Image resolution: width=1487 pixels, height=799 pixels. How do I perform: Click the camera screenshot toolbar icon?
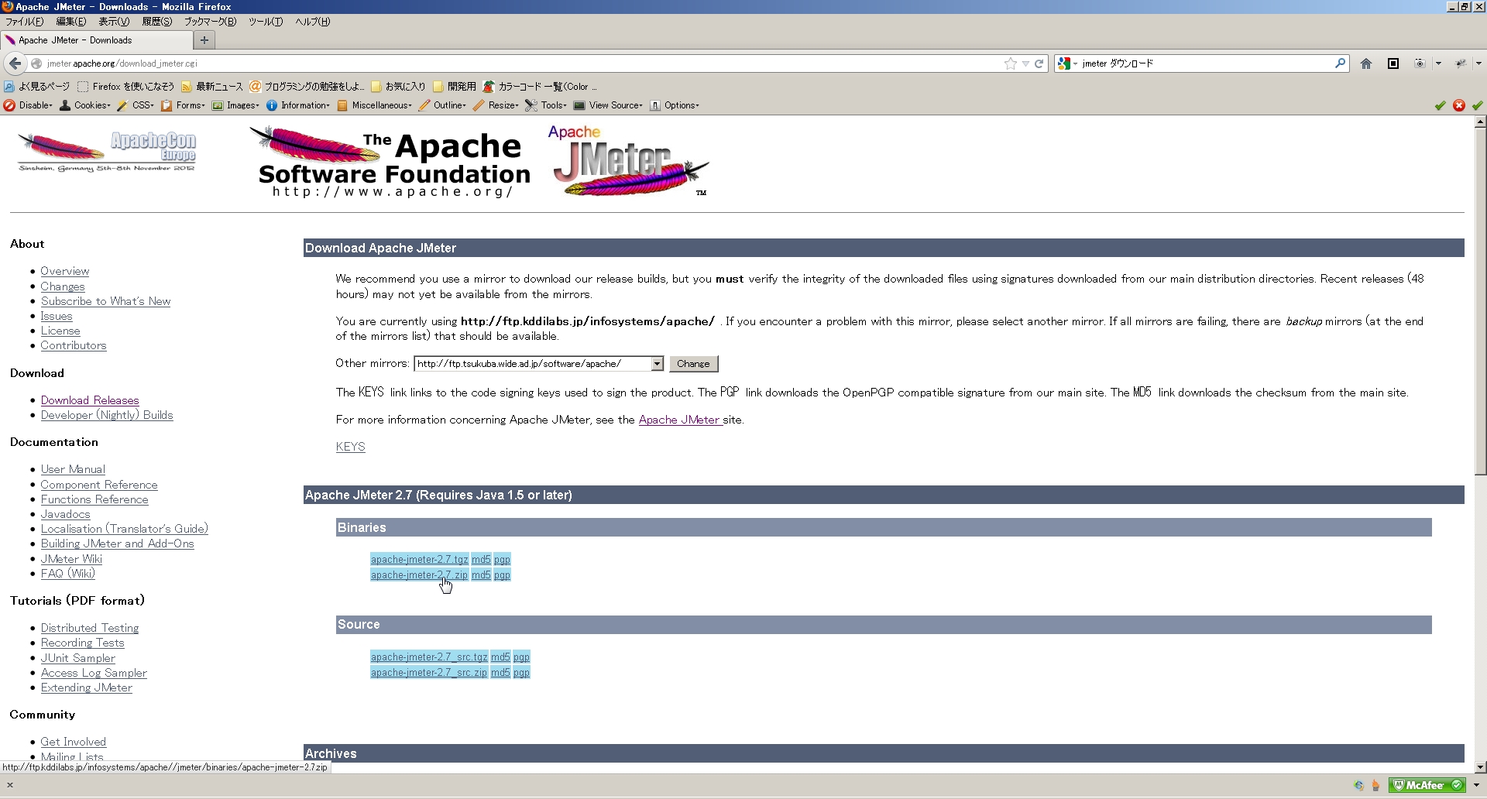click(x=1420, y=63)
